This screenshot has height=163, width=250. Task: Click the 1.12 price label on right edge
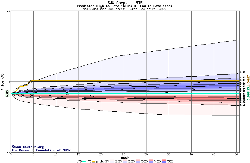coord(243,73)
